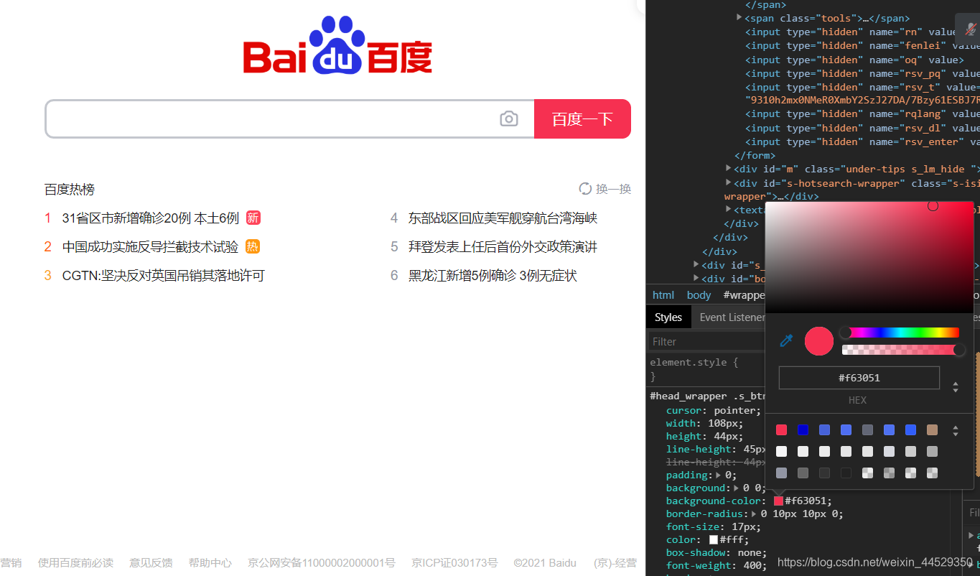Click the red 新 badge
The height and width of the screenshot is (576, 980).
click(x=253, y=218)
